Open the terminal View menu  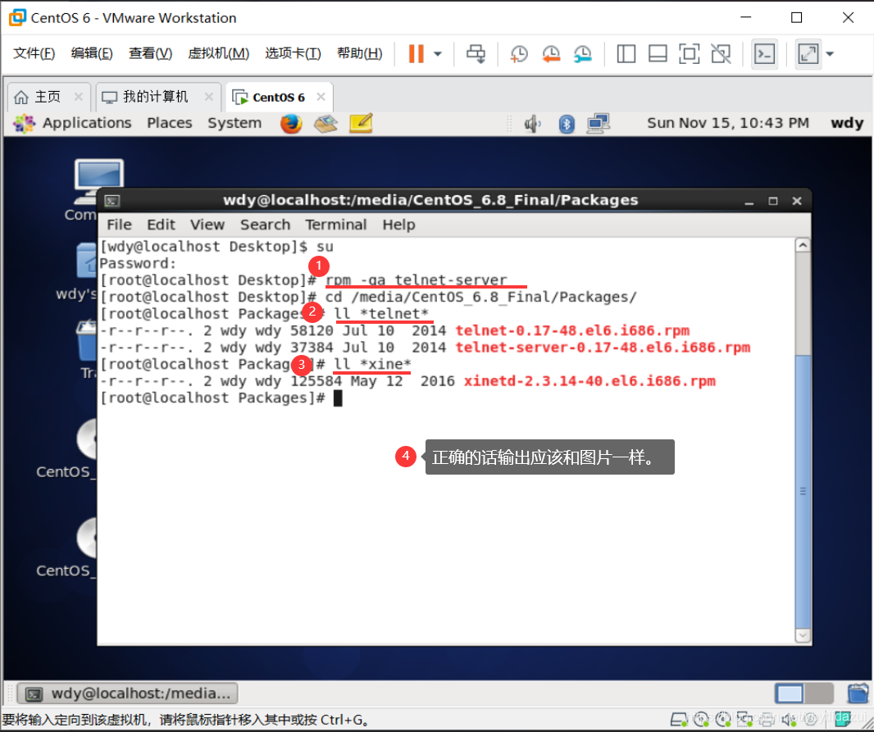click(207, 225)
